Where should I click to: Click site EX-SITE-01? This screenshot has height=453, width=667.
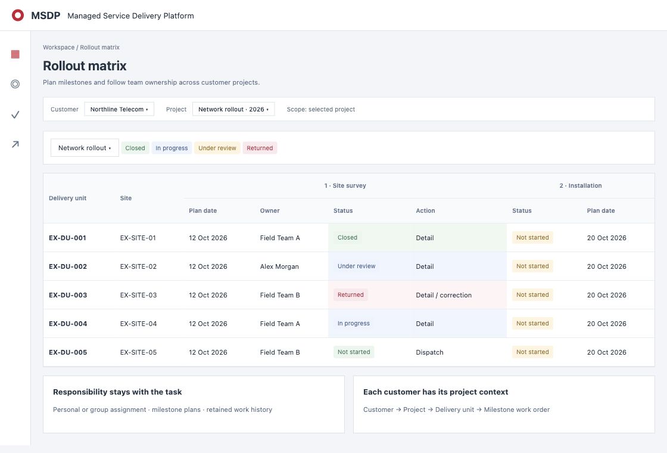pyautogui.click(x=138, y=238)
